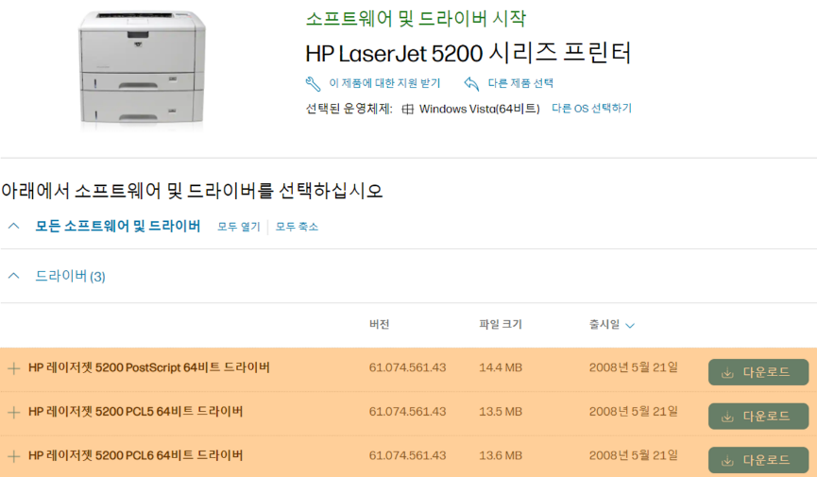Expand PCL5 64비트 driver details with plus
This screenshot has width=817, height=477.
[13, 412]
